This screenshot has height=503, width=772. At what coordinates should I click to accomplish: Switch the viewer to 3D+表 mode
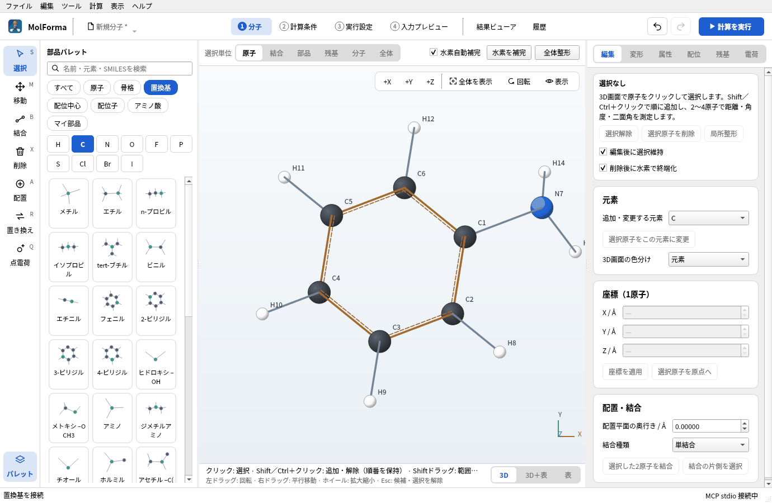coord(536,475)
